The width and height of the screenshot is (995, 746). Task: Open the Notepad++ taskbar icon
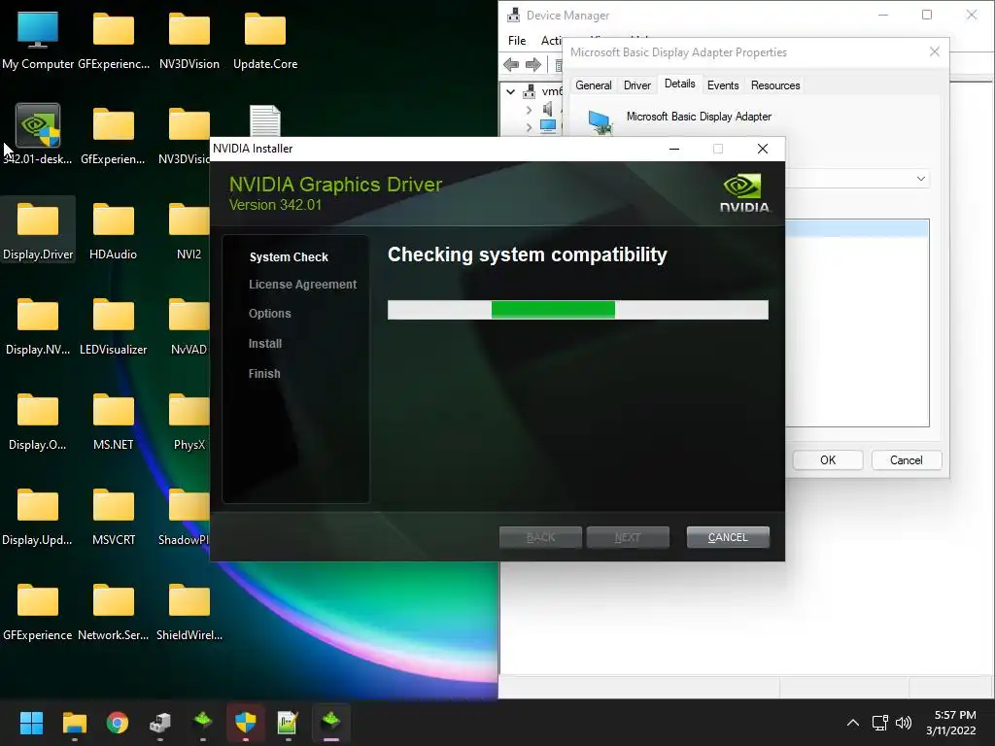pyautogui.click(x=288, y=722)
